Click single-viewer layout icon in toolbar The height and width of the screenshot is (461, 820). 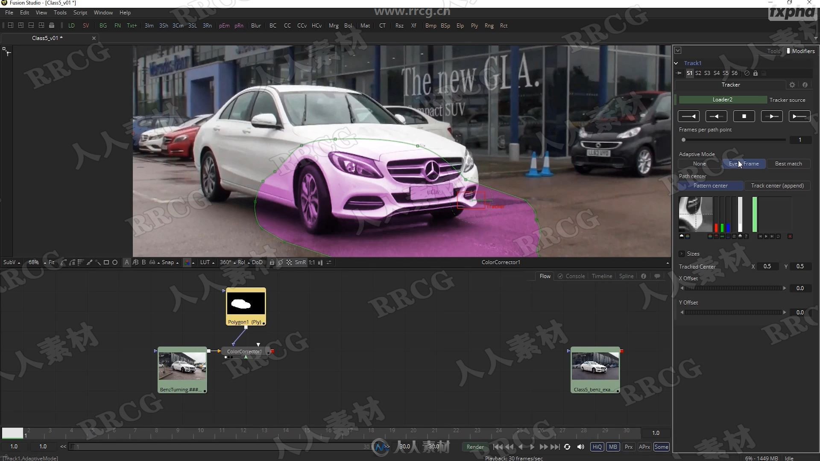click(x=11, y=26)
